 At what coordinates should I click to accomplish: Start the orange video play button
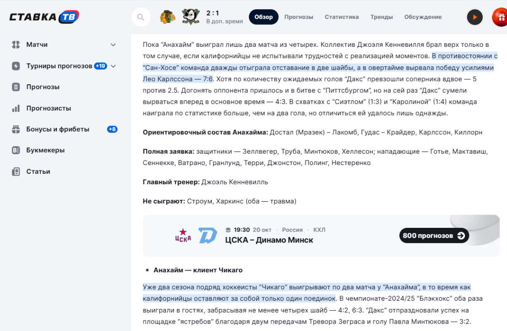(475, 17)
